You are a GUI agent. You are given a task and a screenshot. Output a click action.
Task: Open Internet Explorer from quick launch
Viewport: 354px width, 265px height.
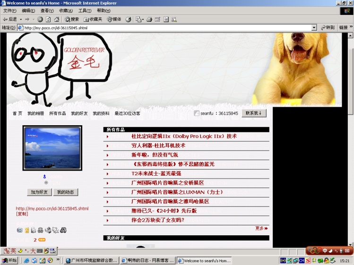tap(26, 260)
